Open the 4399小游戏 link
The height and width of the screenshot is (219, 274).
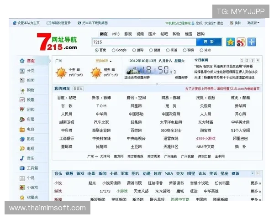coord(205,139)
